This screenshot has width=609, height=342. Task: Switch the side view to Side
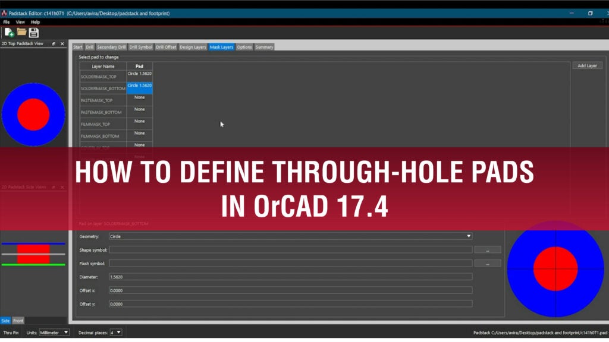coord(7,321)
